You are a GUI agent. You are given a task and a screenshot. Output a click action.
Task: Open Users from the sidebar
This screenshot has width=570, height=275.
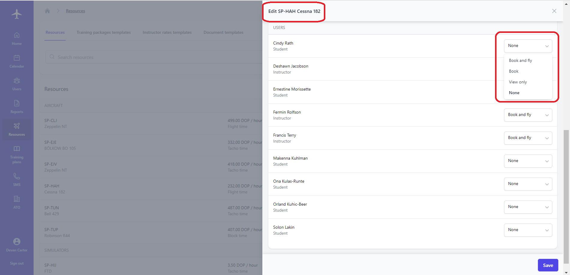[17, 84]
